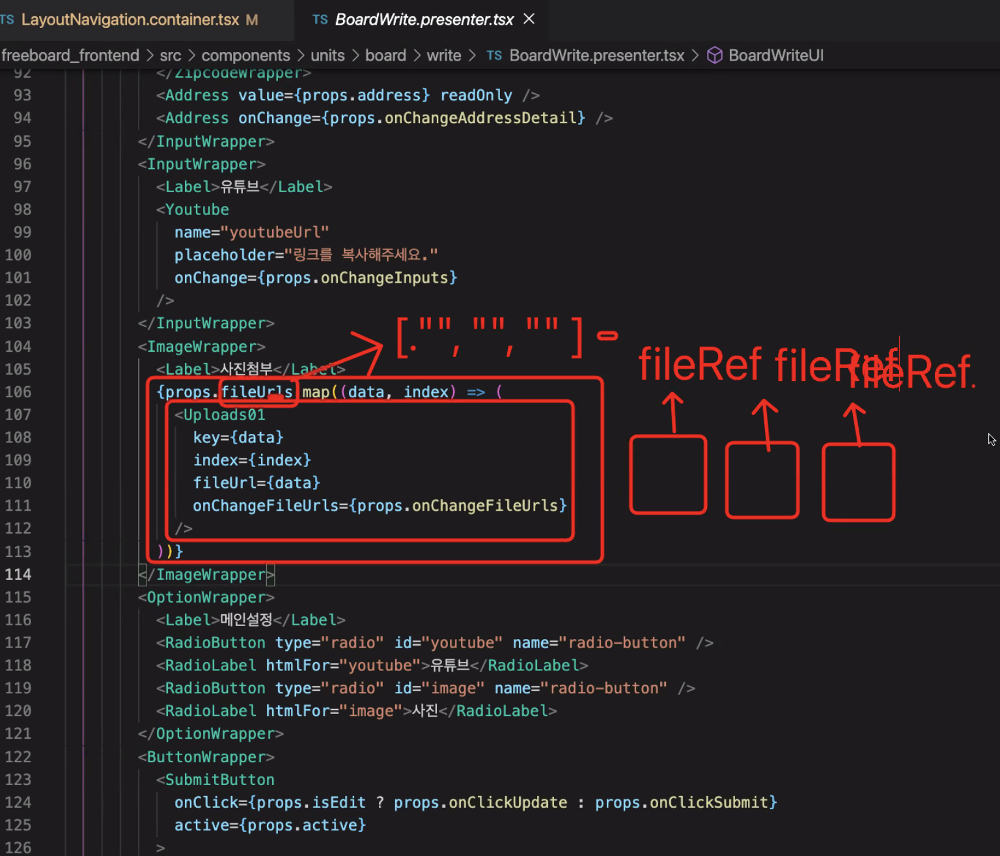Screen dimensions: 1000x856
Task: Click props.onChangeFileUrls on line 111
Action: 458,506
